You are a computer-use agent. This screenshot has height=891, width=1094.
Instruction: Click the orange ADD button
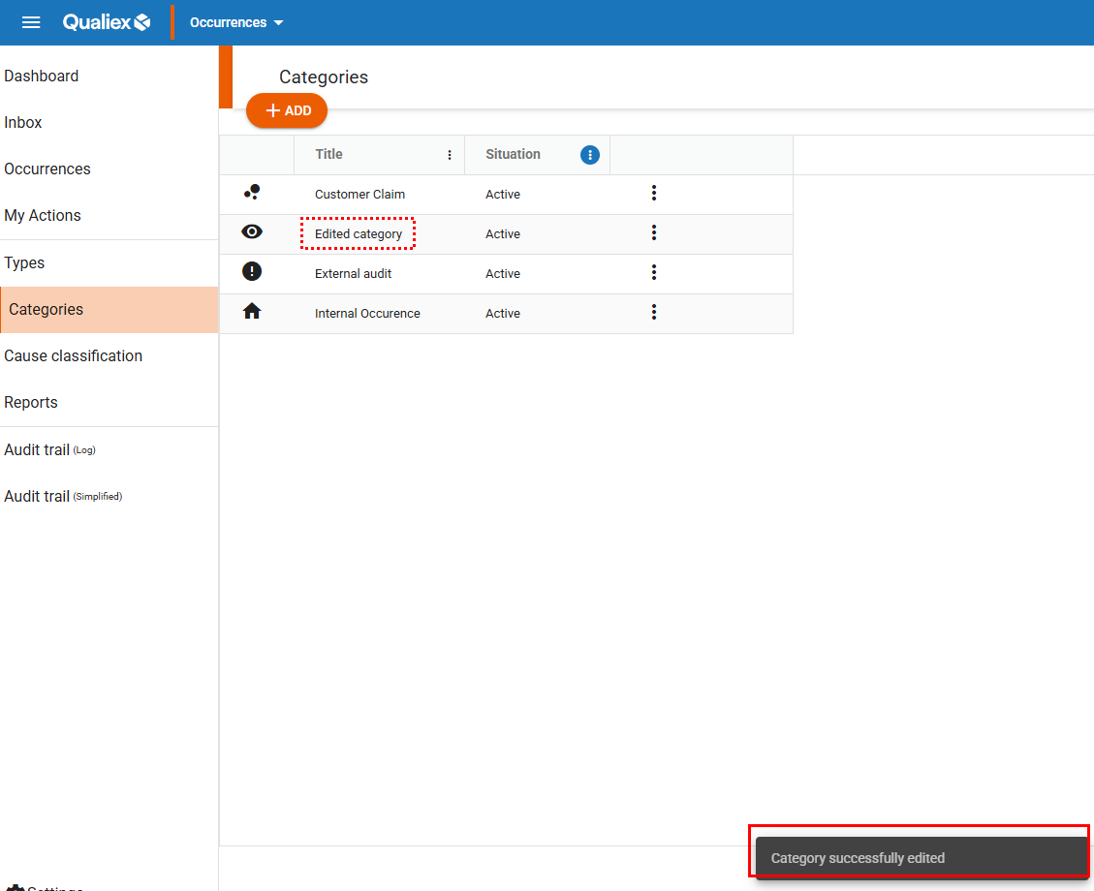[287, 110]
